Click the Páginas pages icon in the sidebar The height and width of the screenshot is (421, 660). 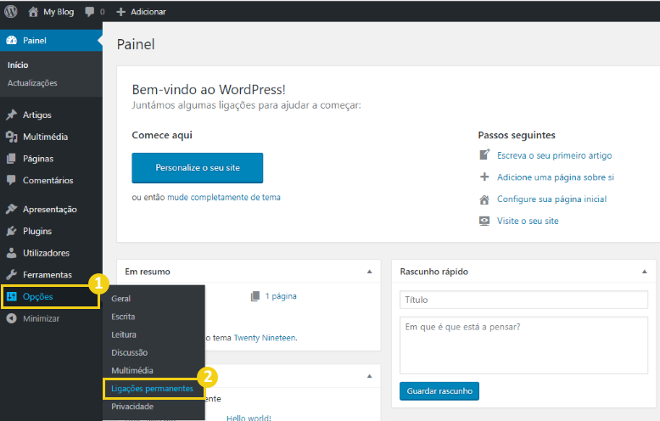tap(11, 159)
